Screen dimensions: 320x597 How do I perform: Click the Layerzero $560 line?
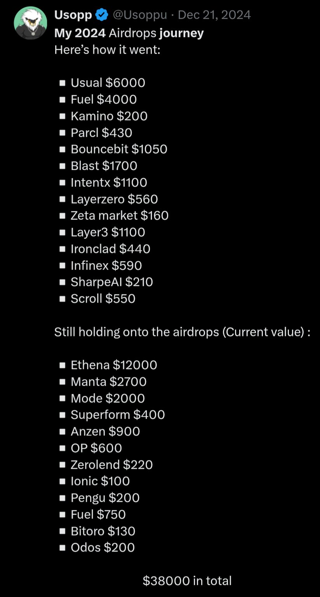click(114, 199)
